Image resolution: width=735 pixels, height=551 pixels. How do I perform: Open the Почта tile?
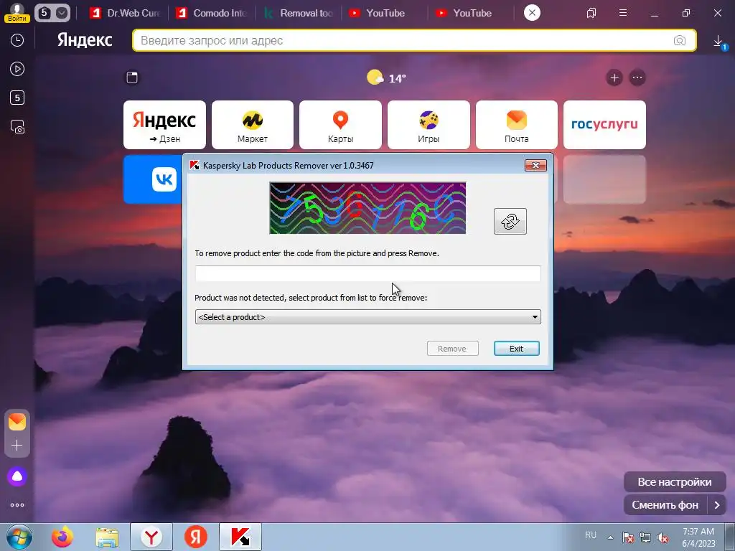(x=517, y=125)
